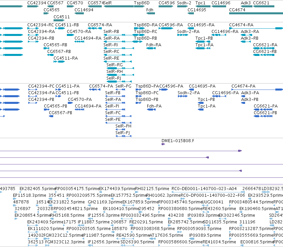Select the RH02125.5prime EST label
The image size is (283, 247).
(152, 189)
